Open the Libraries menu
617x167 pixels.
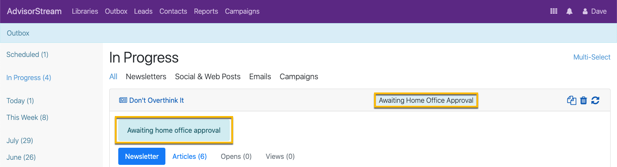[85, 12]
